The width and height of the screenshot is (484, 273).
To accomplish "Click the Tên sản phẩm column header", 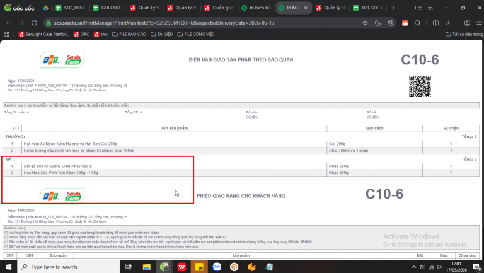I will click(174, 128).
